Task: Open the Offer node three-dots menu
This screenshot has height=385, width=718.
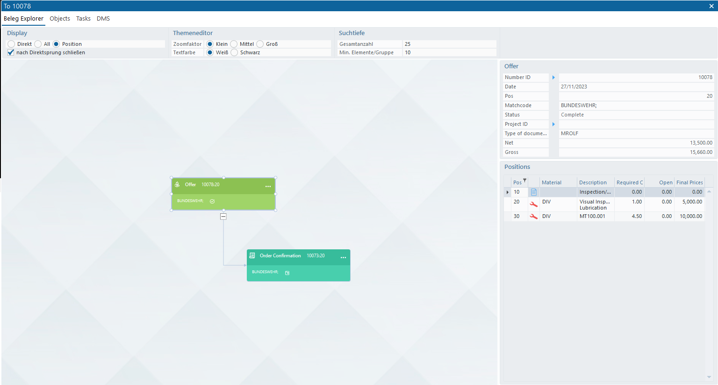Action: [x=268, y=186]
